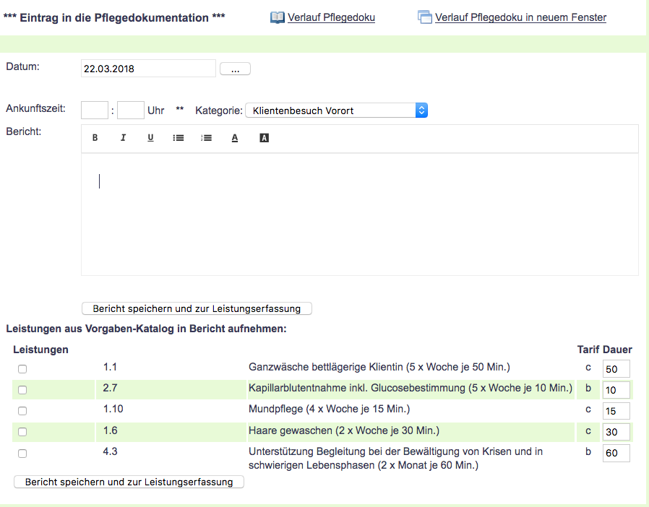This screenshot has height=507, width=649.
Task: Toggle bold formatting in the report editor
Action: pyautogui.click(x=95, y=138)
